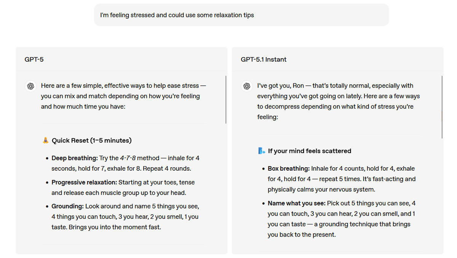Click the bullet dot before 'Box breathing'

coord(264,169)
